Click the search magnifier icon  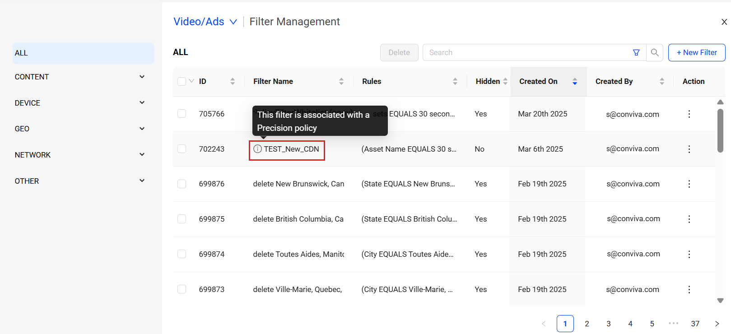coord(654,52)
